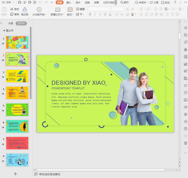Toggle center text alignment
Viewport: 188px width, 178px height.
point(146,15)
